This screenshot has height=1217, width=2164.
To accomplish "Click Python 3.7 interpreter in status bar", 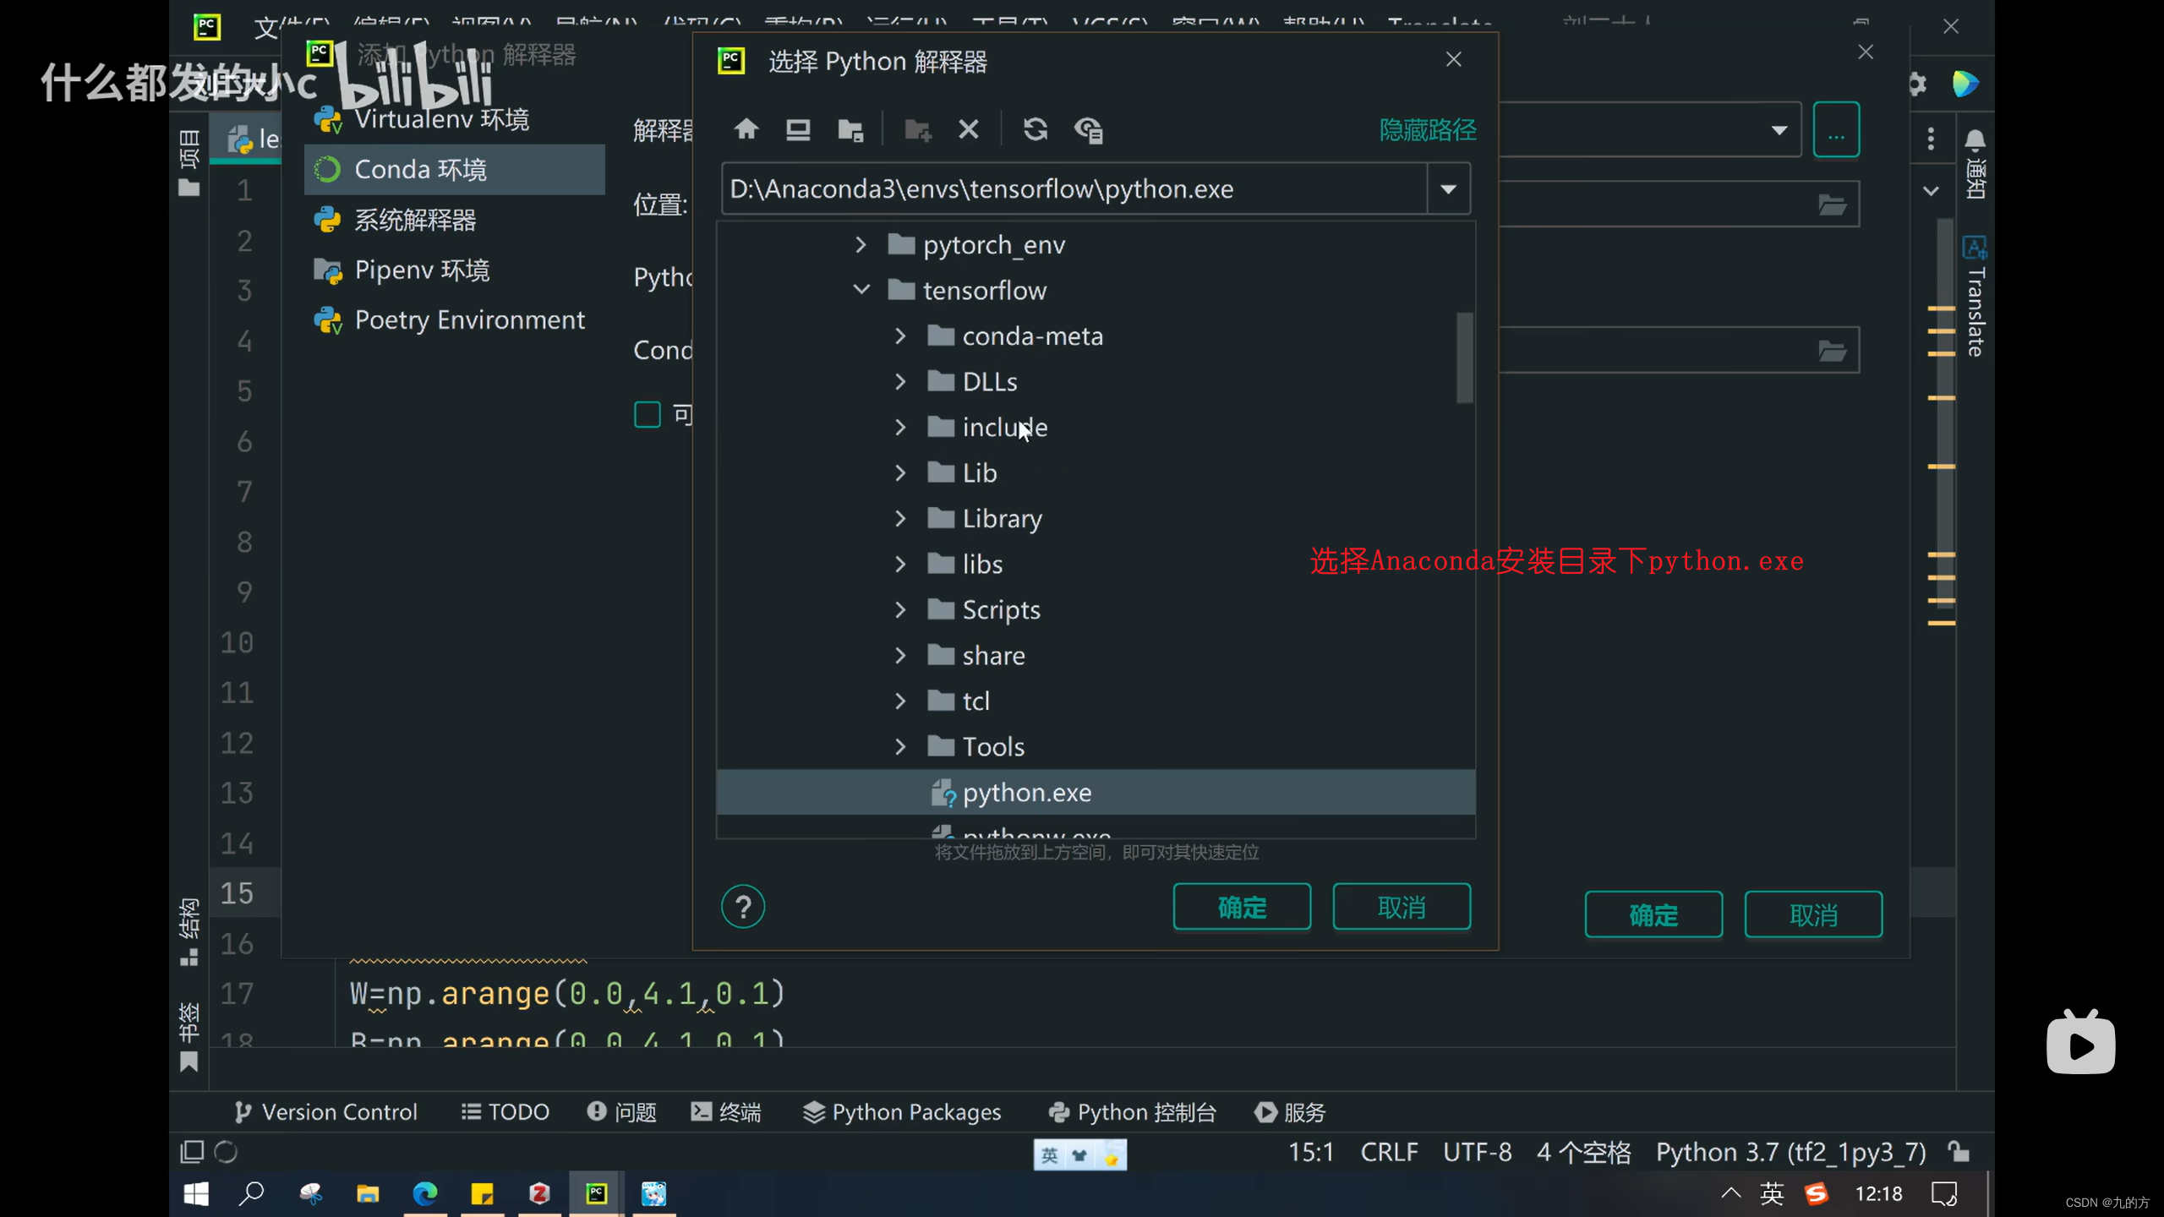I will (1790, 1152).
